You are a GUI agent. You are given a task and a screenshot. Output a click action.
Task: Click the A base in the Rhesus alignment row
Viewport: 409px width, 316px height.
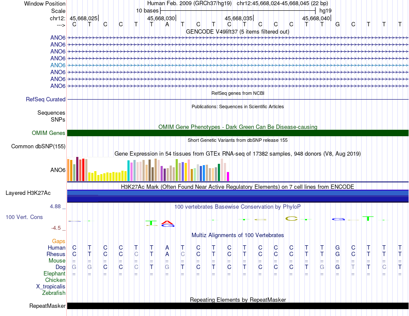click(167, 254)
